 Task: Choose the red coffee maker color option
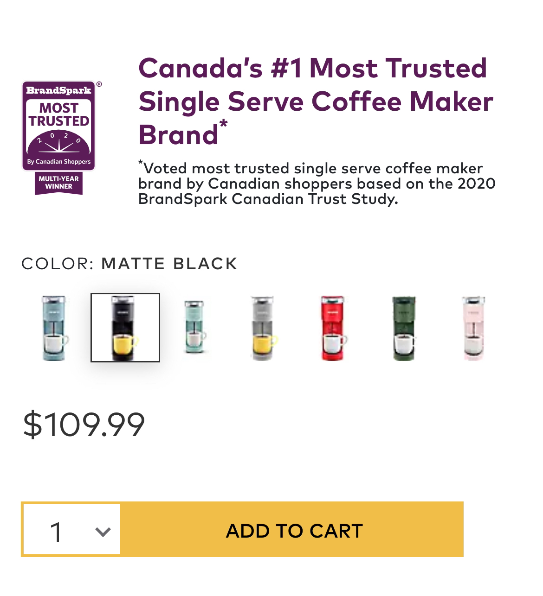tap(334, 328)
